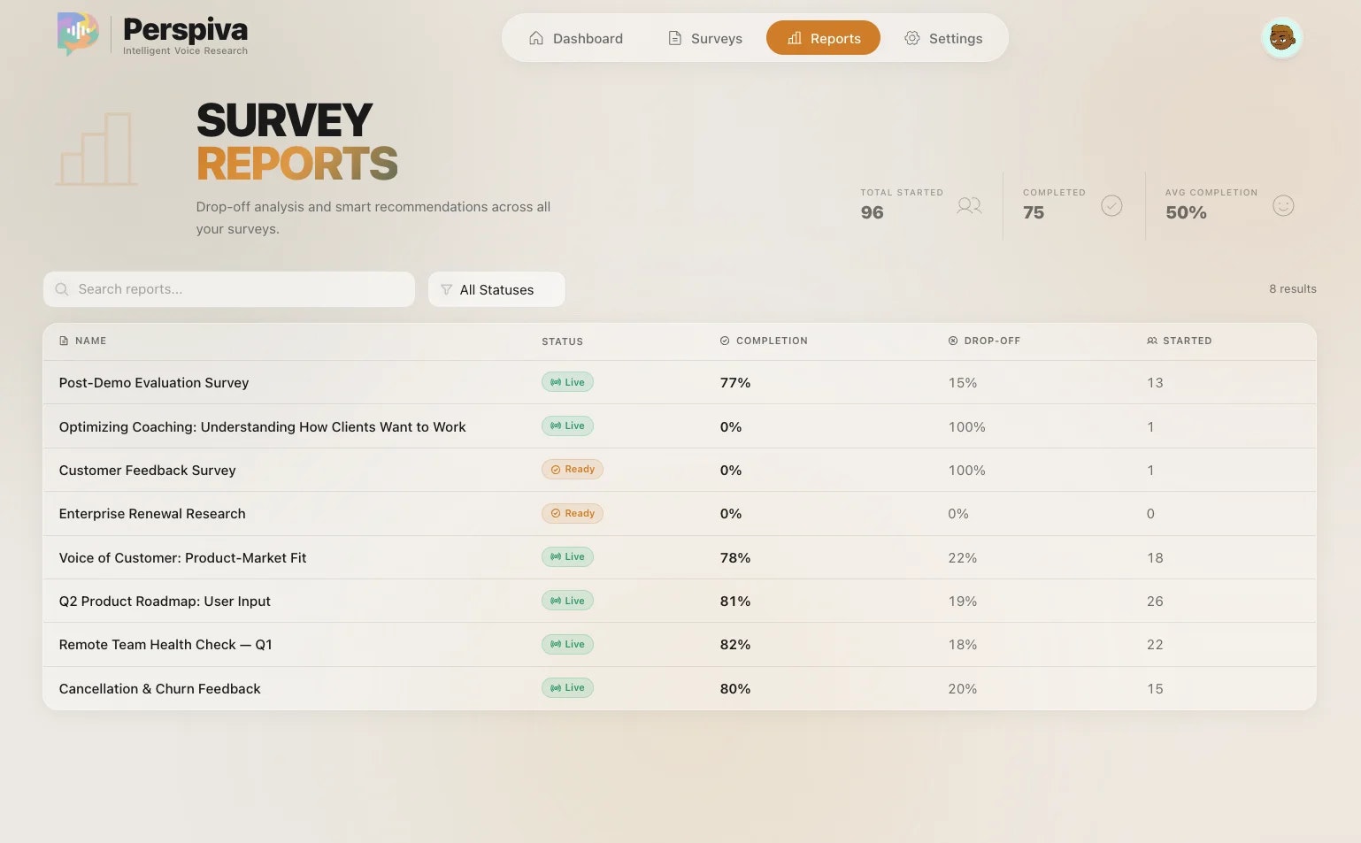Click the user avatar in the top right
Image resolution: width=1361 pixels, height=843 pixels.
click(1281, 37)
